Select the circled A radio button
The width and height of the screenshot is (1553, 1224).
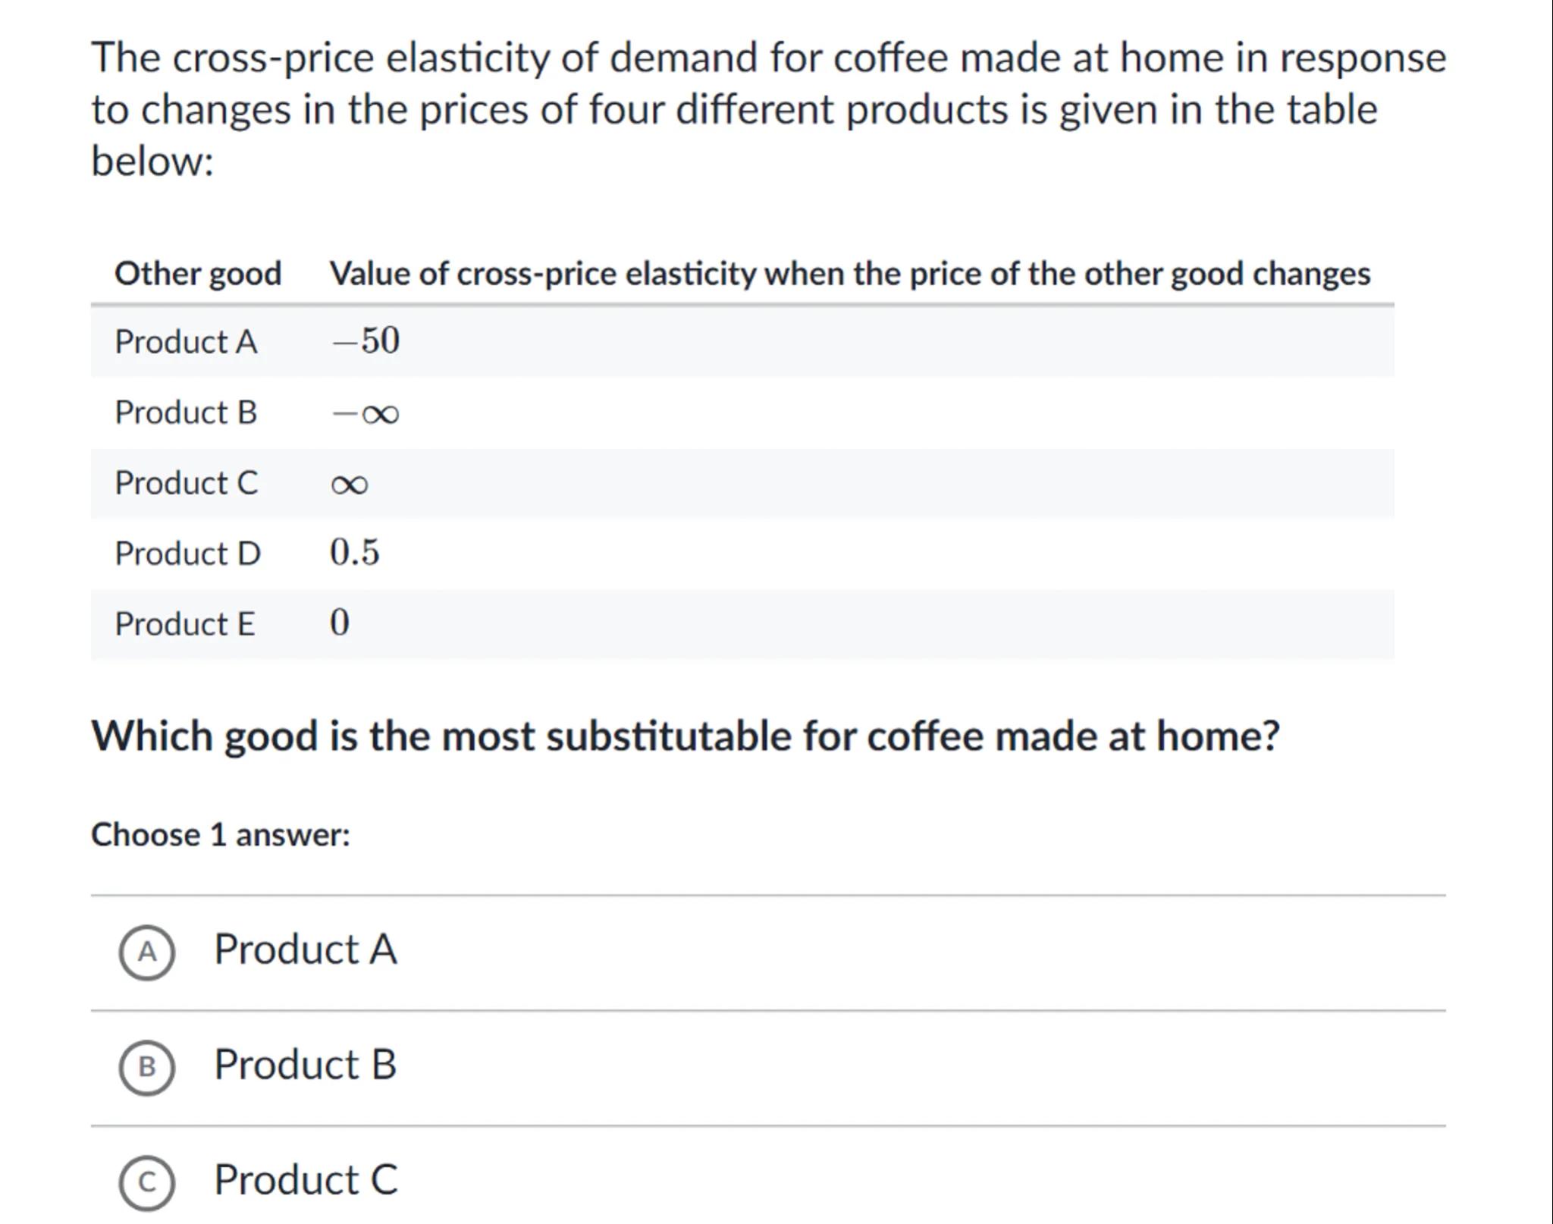point(146,952)
